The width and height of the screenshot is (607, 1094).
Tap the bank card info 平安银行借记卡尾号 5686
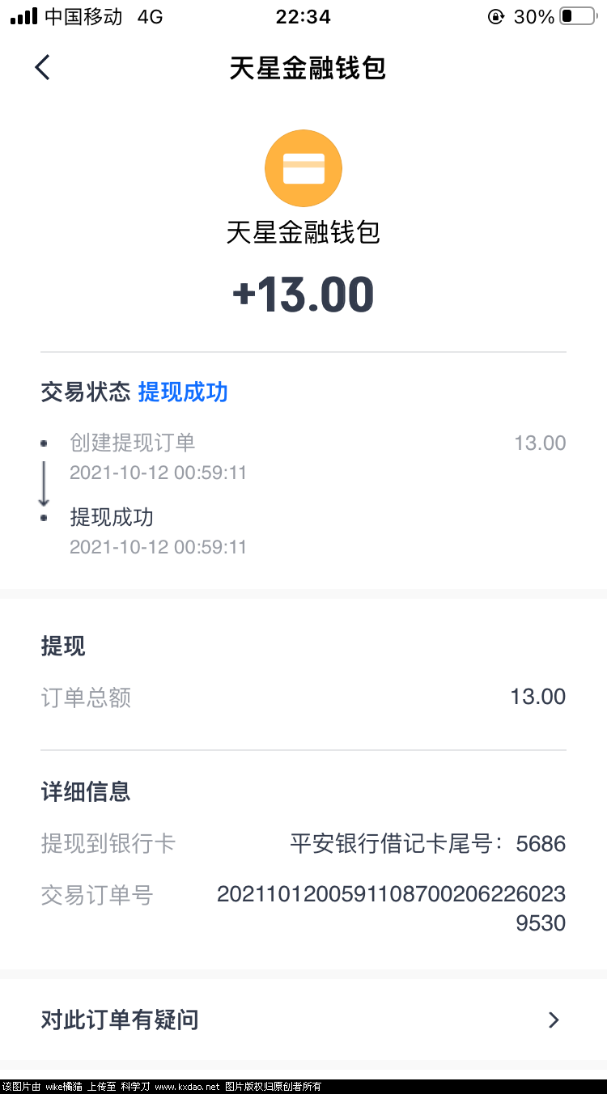click(x=428, y=844)
